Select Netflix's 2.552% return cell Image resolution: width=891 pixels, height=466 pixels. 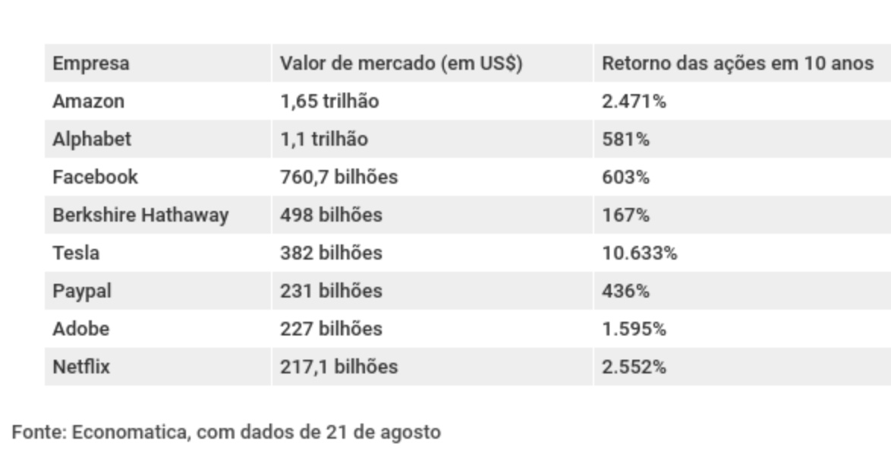tap(634, 367)
